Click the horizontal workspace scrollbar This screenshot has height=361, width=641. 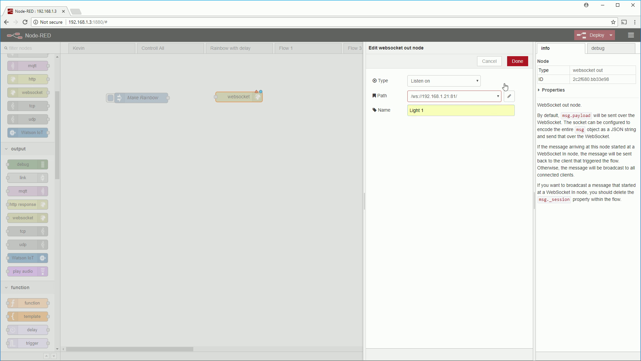[130, 349]
